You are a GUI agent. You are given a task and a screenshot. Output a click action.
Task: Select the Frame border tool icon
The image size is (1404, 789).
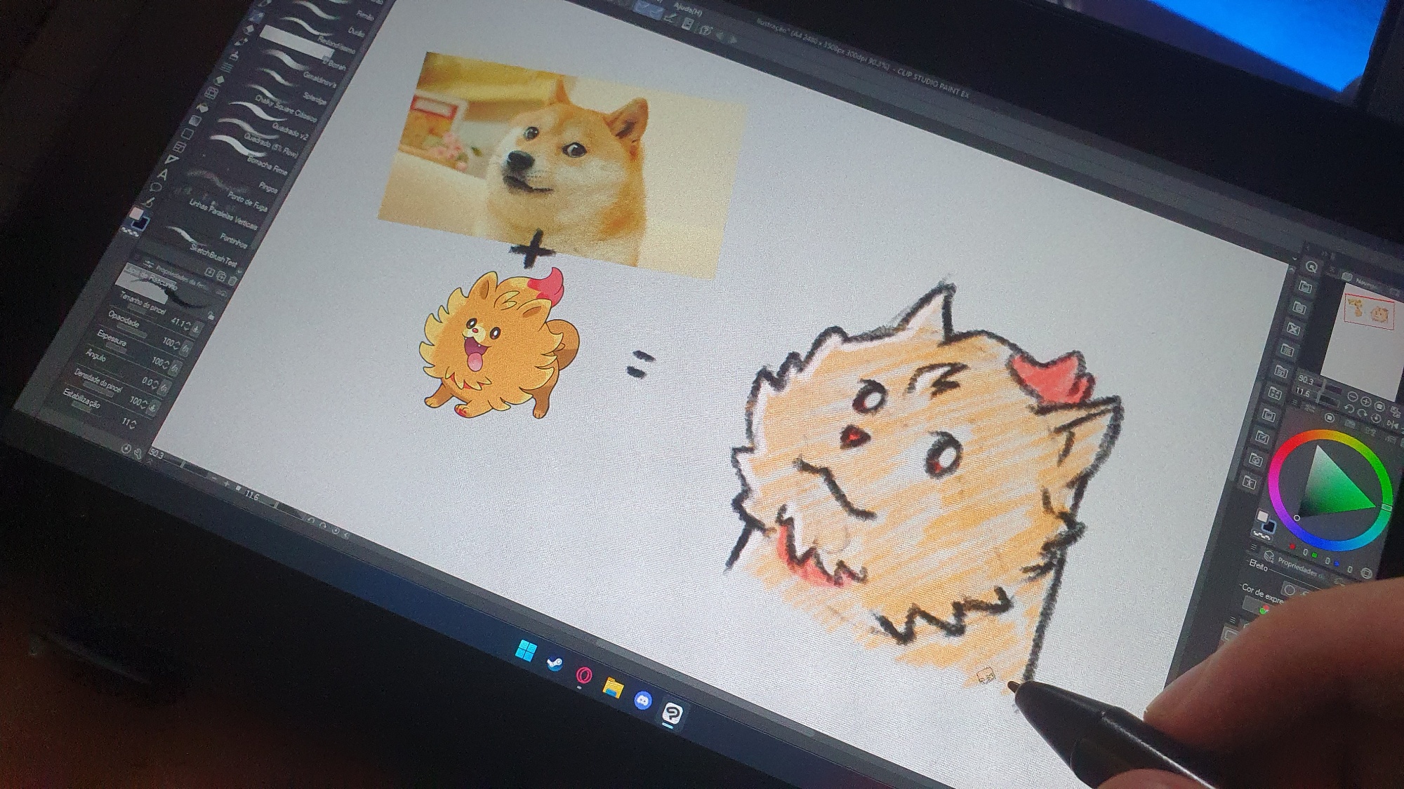pos(180,147)
